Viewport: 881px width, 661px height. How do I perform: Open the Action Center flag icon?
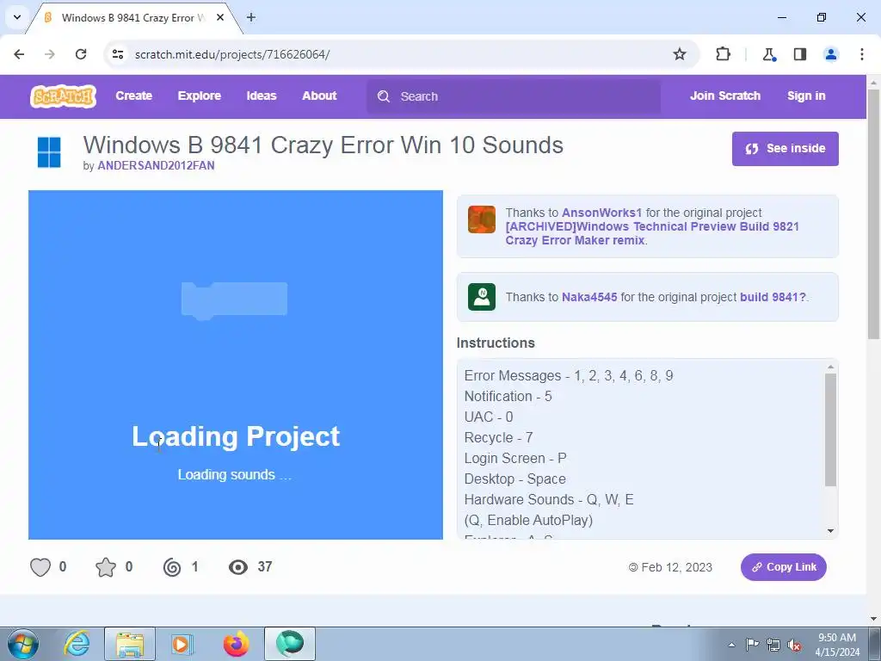pyautogui.click(x=752, y=645)
